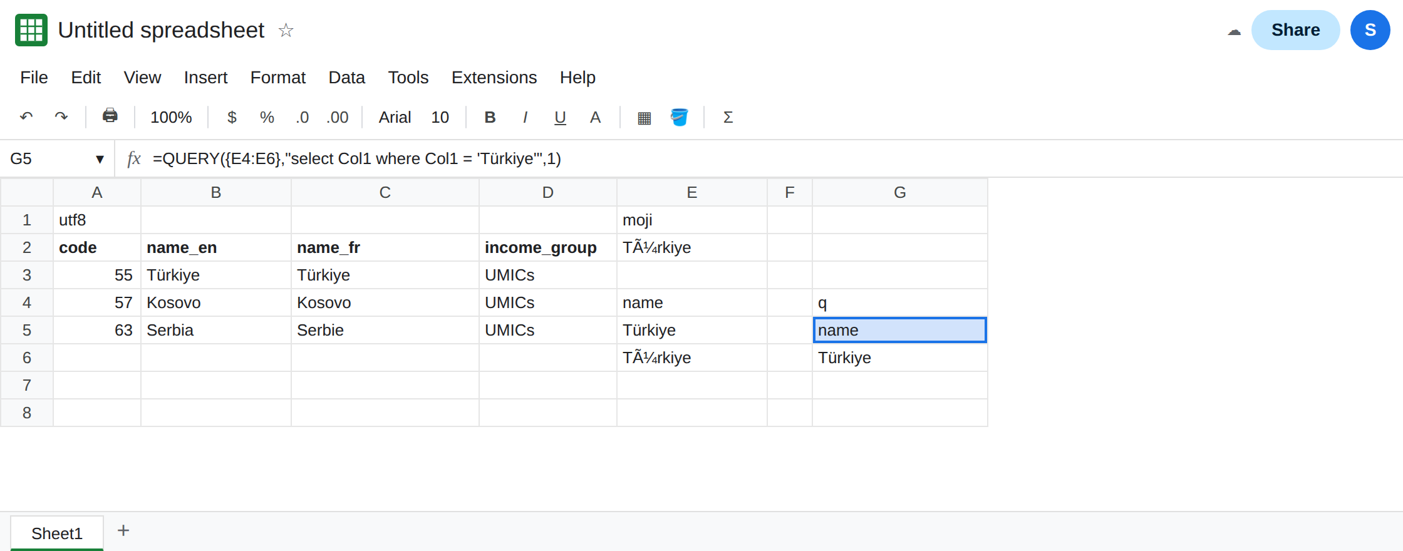Image resolution: width=1403 pixels, height=551 pixels.
Task: Select cell containing utf8
Action: (97, 220)
